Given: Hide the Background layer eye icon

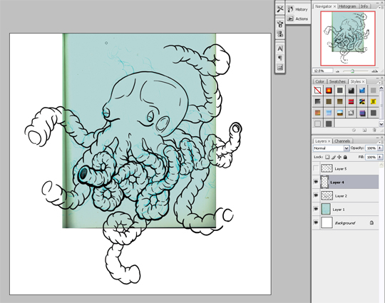Looking at the screenshot, I should (316, 222).
